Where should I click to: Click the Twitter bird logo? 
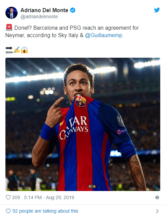click(157, 10)
